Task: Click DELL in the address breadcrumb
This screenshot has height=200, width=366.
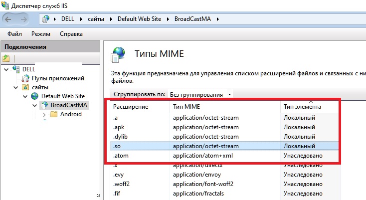Action: click(68, 19)
